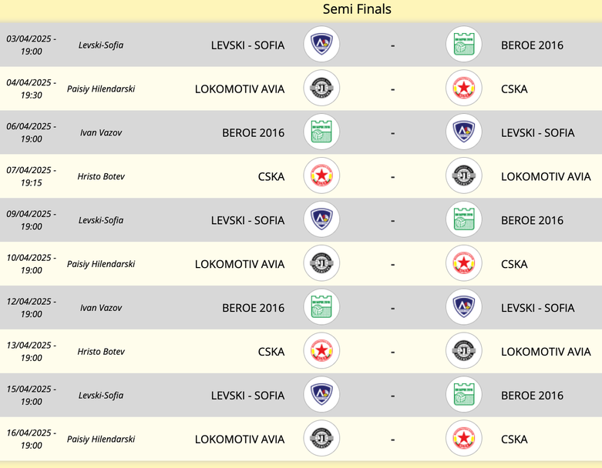Screen dimensions: 602x468
Task: Open LEVSKI - SOFIA away team on 06/04/2025
Action: pyautogui.click(x=537, y=132)
